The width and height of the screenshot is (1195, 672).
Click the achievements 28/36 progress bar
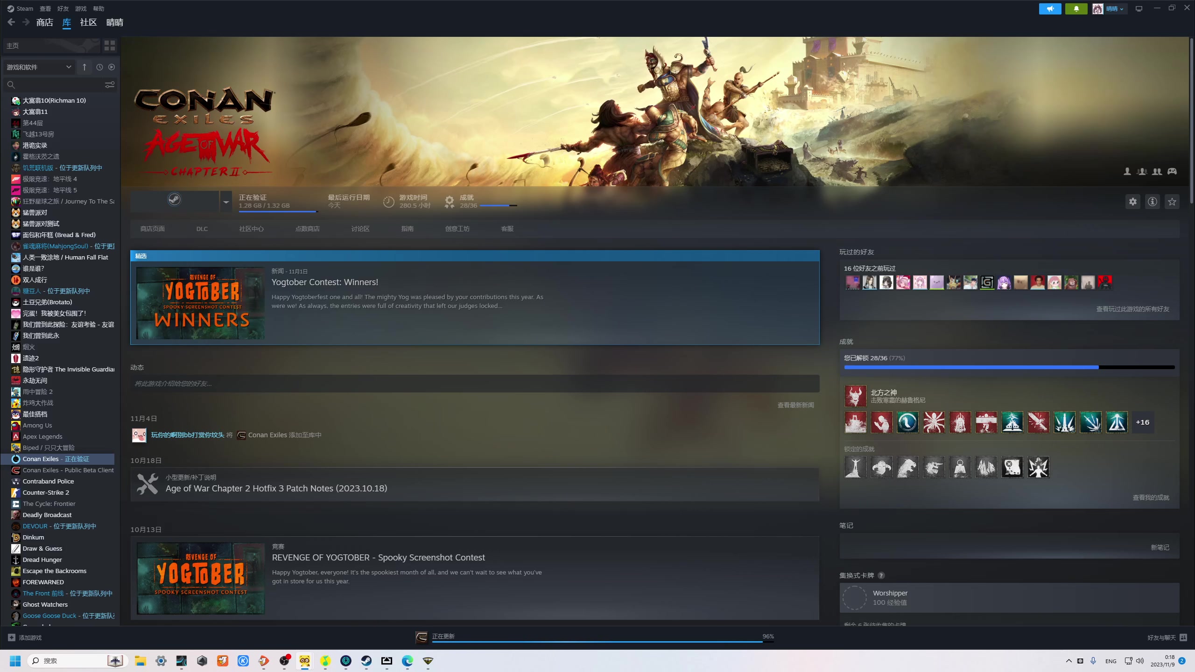pyautogui.click(x=499, y=205)
